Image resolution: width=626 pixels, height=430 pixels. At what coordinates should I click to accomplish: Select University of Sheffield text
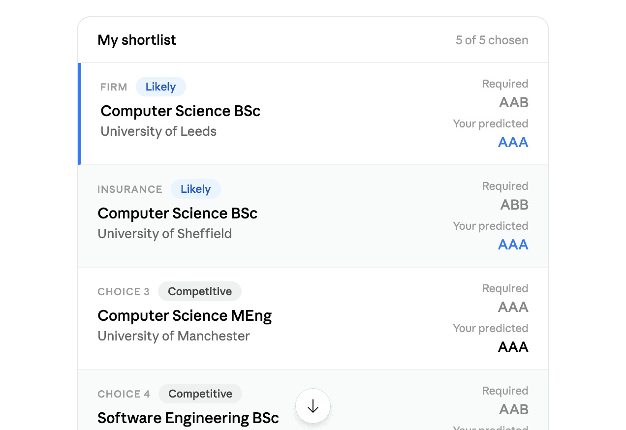(x=164, y=234)
